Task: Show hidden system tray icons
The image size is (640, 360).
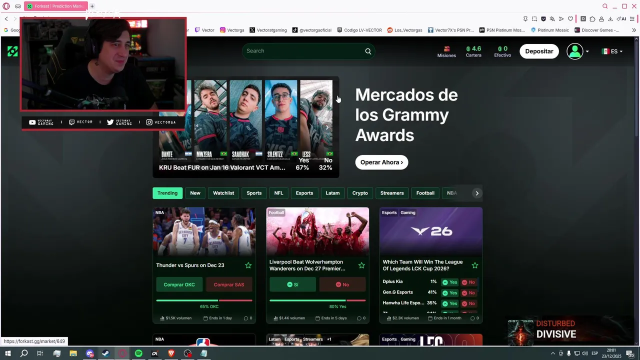Action: point(552,353)
